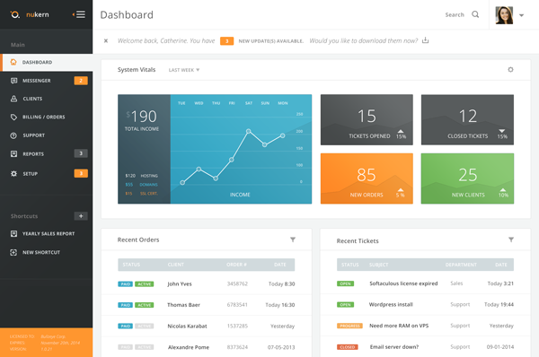Click Reports' grey 3 badge

click(81, 153)
